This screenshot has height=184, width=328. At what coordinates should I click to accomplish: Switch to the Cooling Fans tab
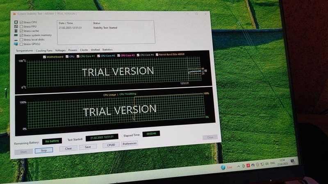click(x=44, y=50)
